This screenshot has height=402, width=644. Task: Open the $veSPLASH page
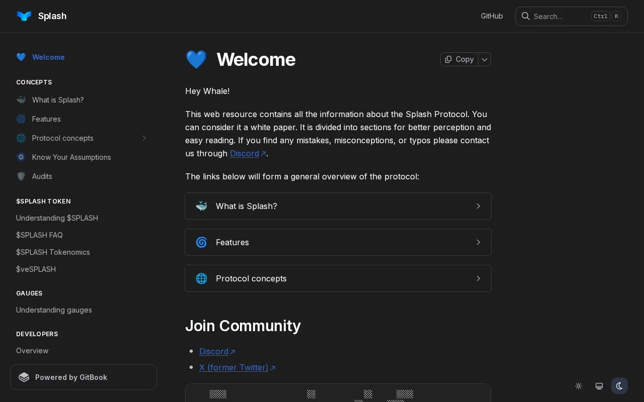[36, 269]
